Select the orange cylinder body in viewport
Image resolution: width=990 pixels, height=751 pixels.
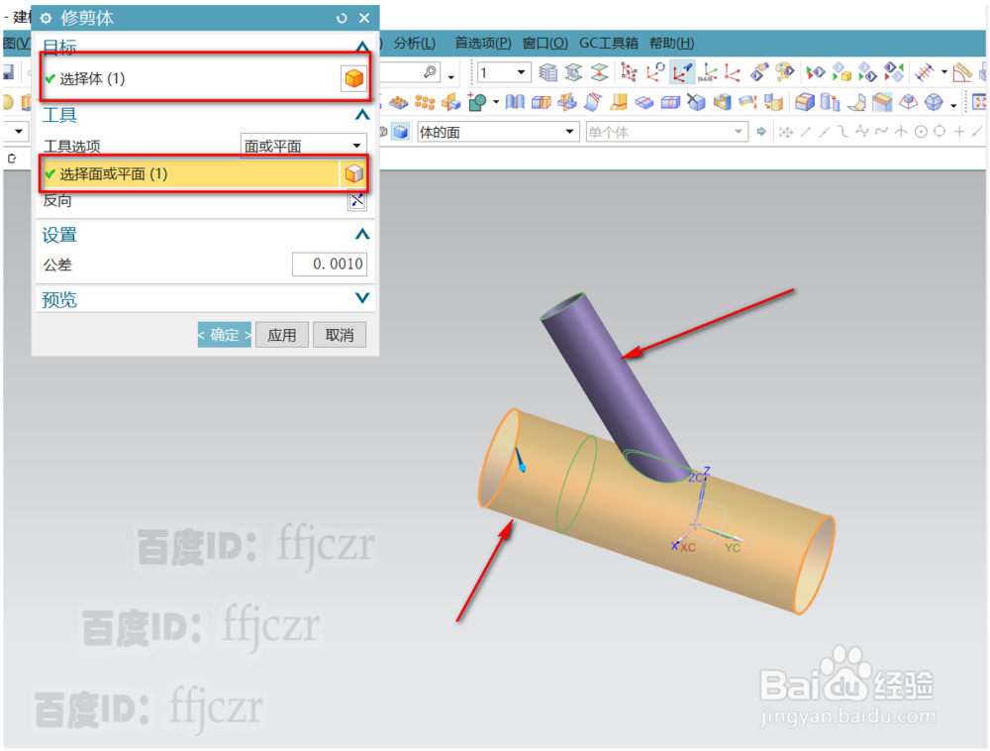(x=656, y=513)
